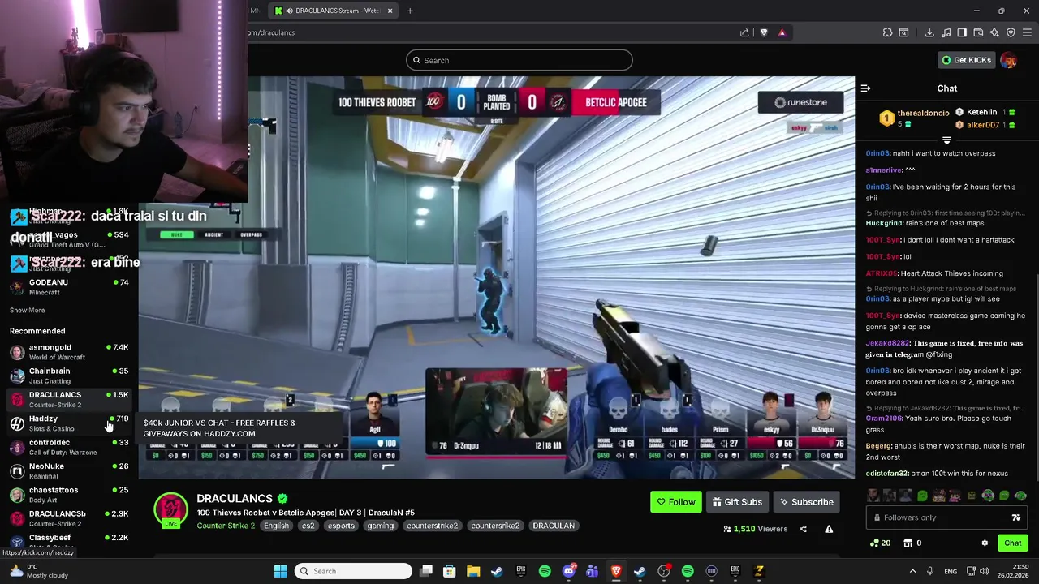1039x584 pixels.
Task: Click the Windows taskbar Search box
Action: pos(353,571)
